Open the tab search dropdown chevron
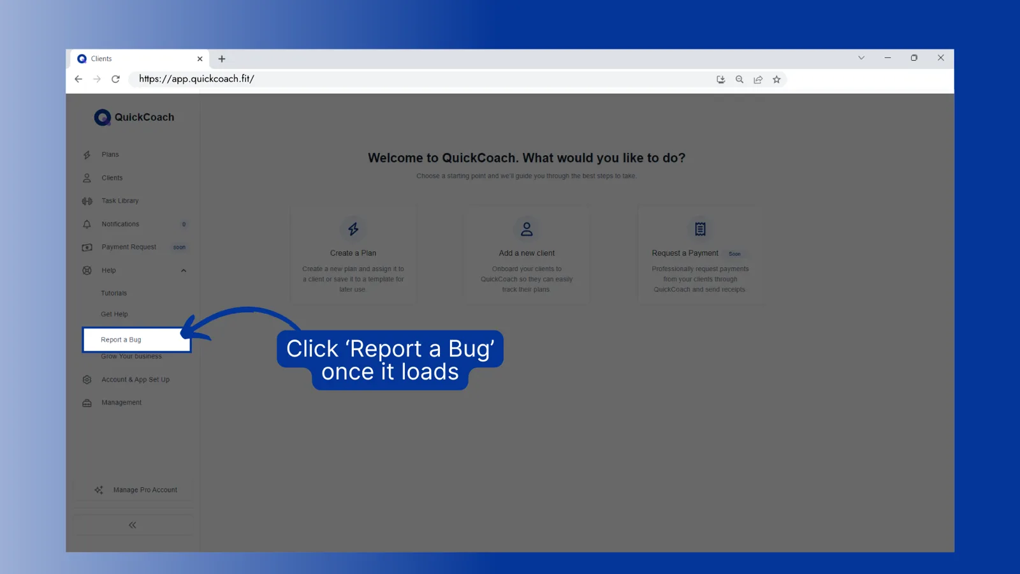The image size is (1020, 574). coord(861,57)
